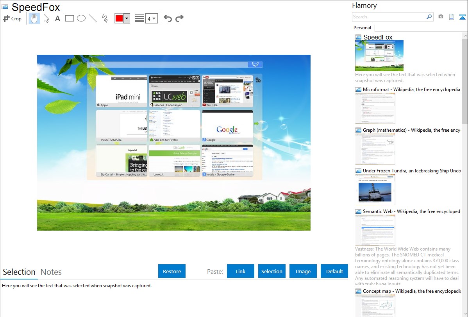
Task: Switch to the Selection tab
Action: click(19, 272)
